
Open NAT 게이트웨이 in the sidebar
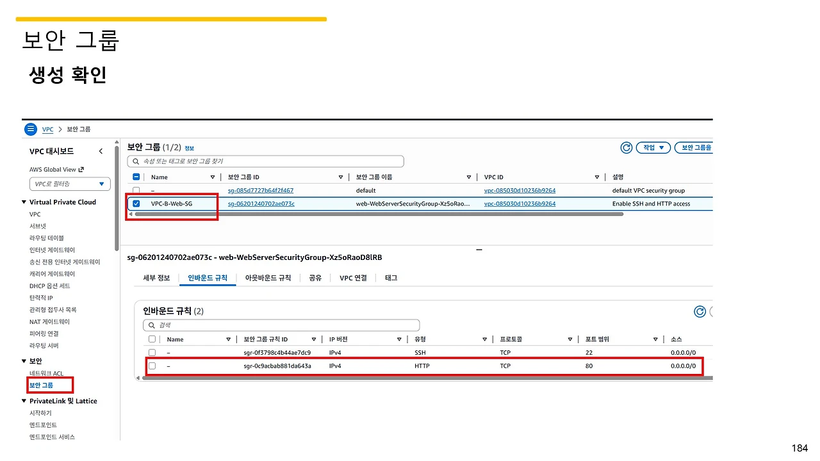(50, 322)
